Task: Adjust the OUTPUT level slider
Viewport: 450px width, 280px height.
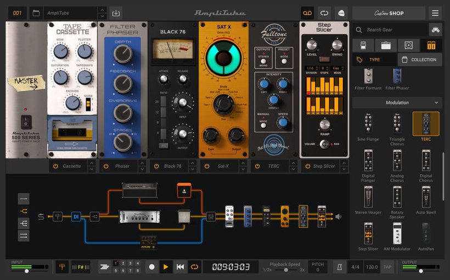Action: pyautogui.click(x=421, y=271)
